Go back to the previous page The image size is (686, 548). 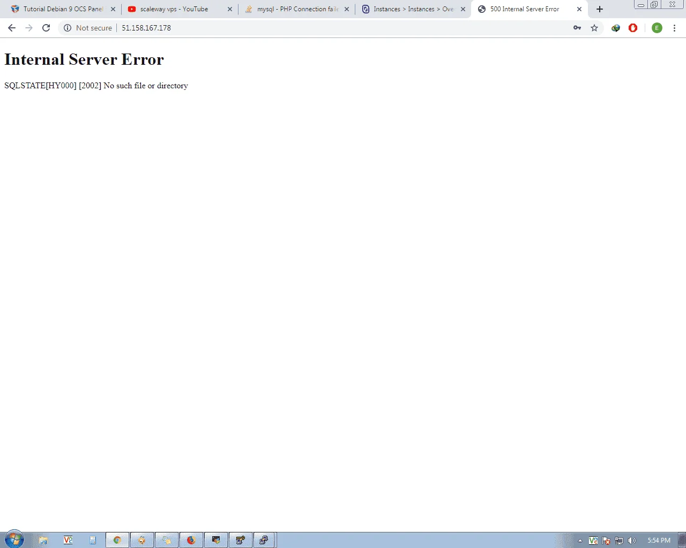12,28
